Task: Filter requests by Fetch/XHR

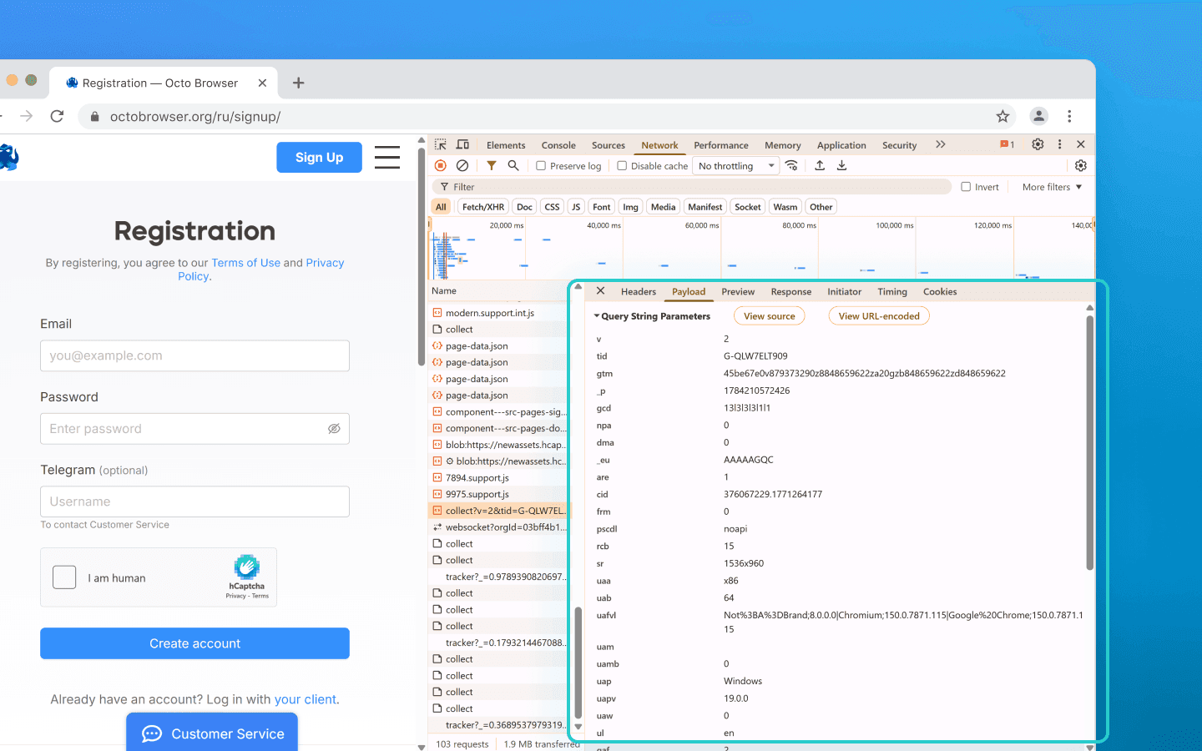Action: click(x=483, y=207)
